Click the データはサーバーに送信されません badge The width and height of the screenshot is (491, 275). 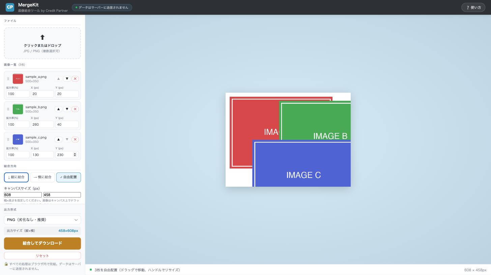[x=102, y=7]
